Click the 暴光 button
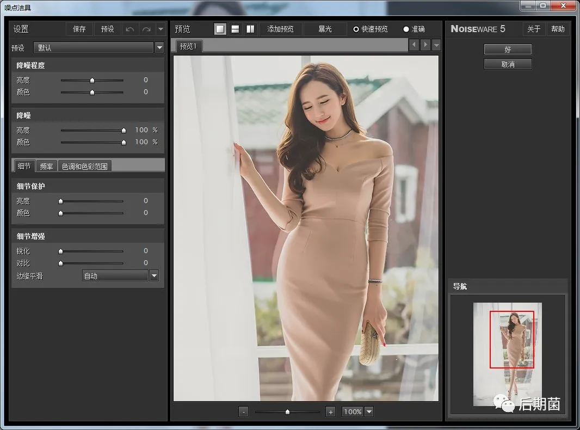The width and height of the screenshot is (580, 430). (325, 29)
